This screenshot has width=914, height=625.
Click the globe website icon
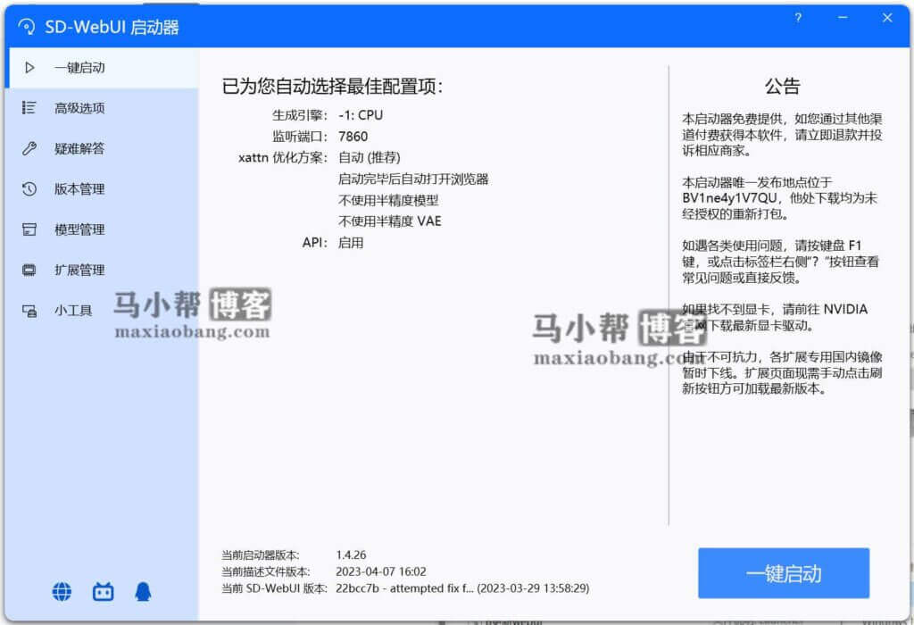(61, 591)
